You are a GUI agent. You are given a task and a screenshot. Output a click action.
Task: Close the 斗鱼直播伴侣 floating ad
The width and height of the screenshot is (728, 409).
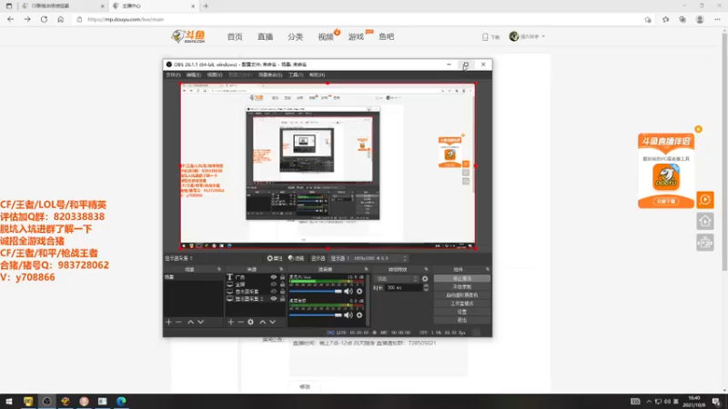pos(698,129)
